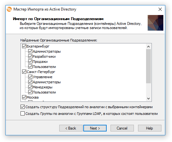Enable creating groups from LDAP groups
This screenshot has height=142, width=172.
coord(22,114)
